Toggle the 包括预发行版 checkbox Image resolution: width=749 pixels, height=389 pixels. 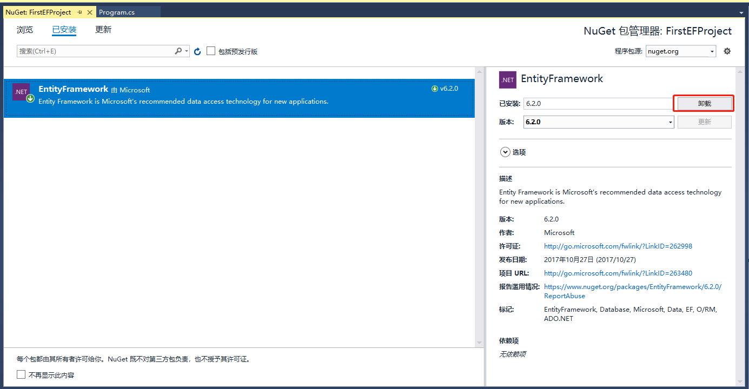point(211,51)
